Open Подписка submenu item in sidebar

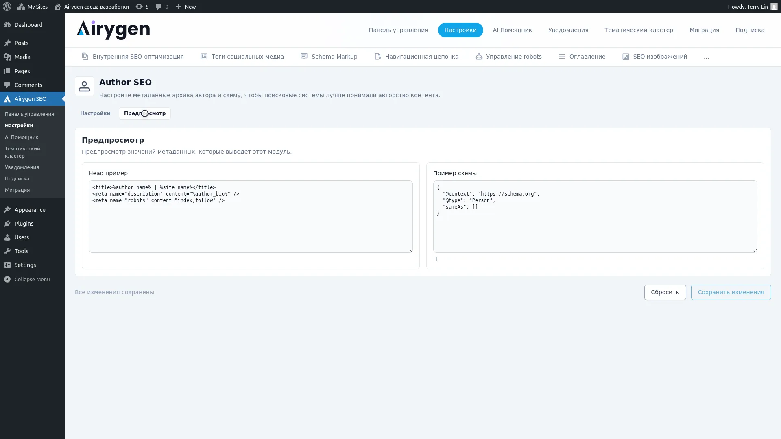pos(17,179)
